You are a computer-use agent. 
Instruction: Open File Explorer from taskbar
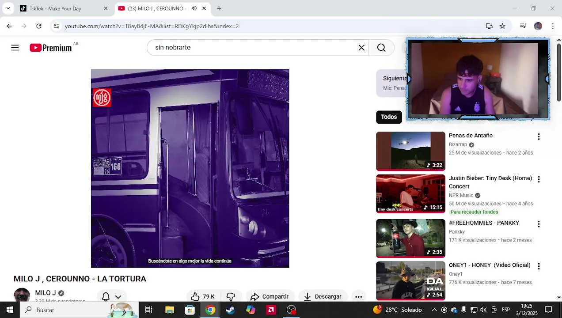(x=170, y=310)
